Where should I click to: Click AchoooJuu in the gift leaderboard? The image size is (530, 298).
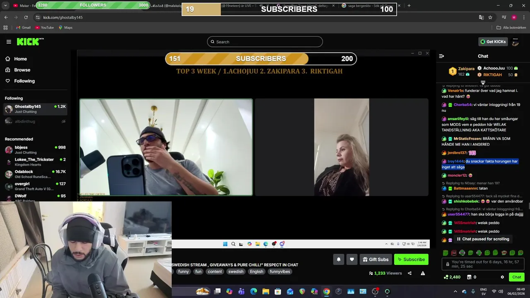[x=494, y=68]
